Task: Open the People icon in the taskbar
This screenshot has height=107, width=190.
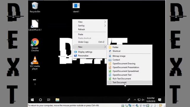Action: tap(129, 100)
